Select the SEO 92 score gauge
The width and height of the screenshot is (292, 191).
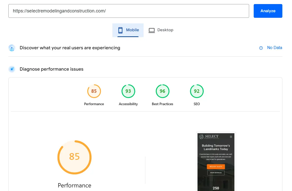[197, 91]
